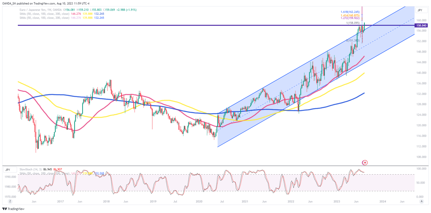Image resolution: width=431 pixels, height=213 pixels.
Task: Click the 2020 label on the time axis
Action: tap(199, 202)
